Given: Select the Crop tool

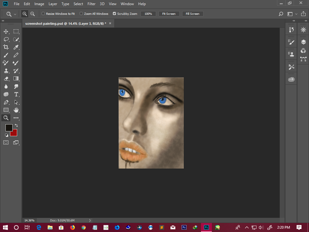Looking at the screenshot, I should pyautogui.click(x=6, y=47).
